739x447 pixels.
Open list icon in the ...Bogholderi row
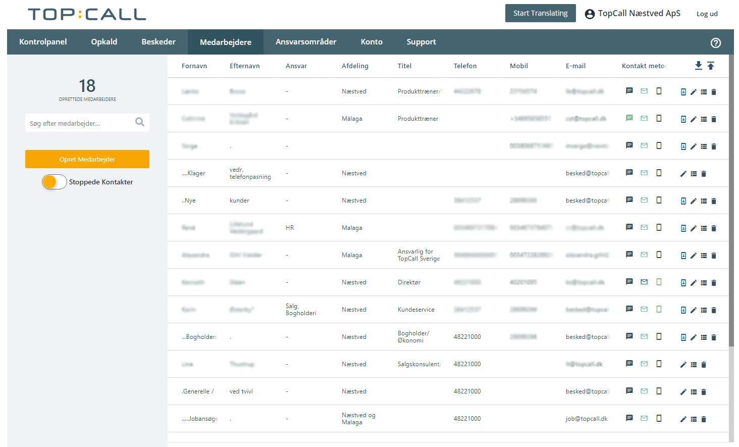pyautogui.click(x=704, y=337)
